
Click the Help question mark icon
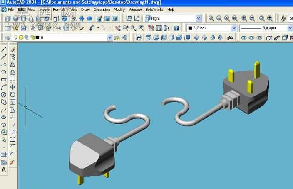pos(176,28)
